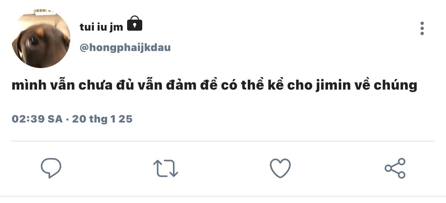This screenshot has height=203, width=446.
Task: Click the word chưa in the tweet
Action: coord(95,85)
